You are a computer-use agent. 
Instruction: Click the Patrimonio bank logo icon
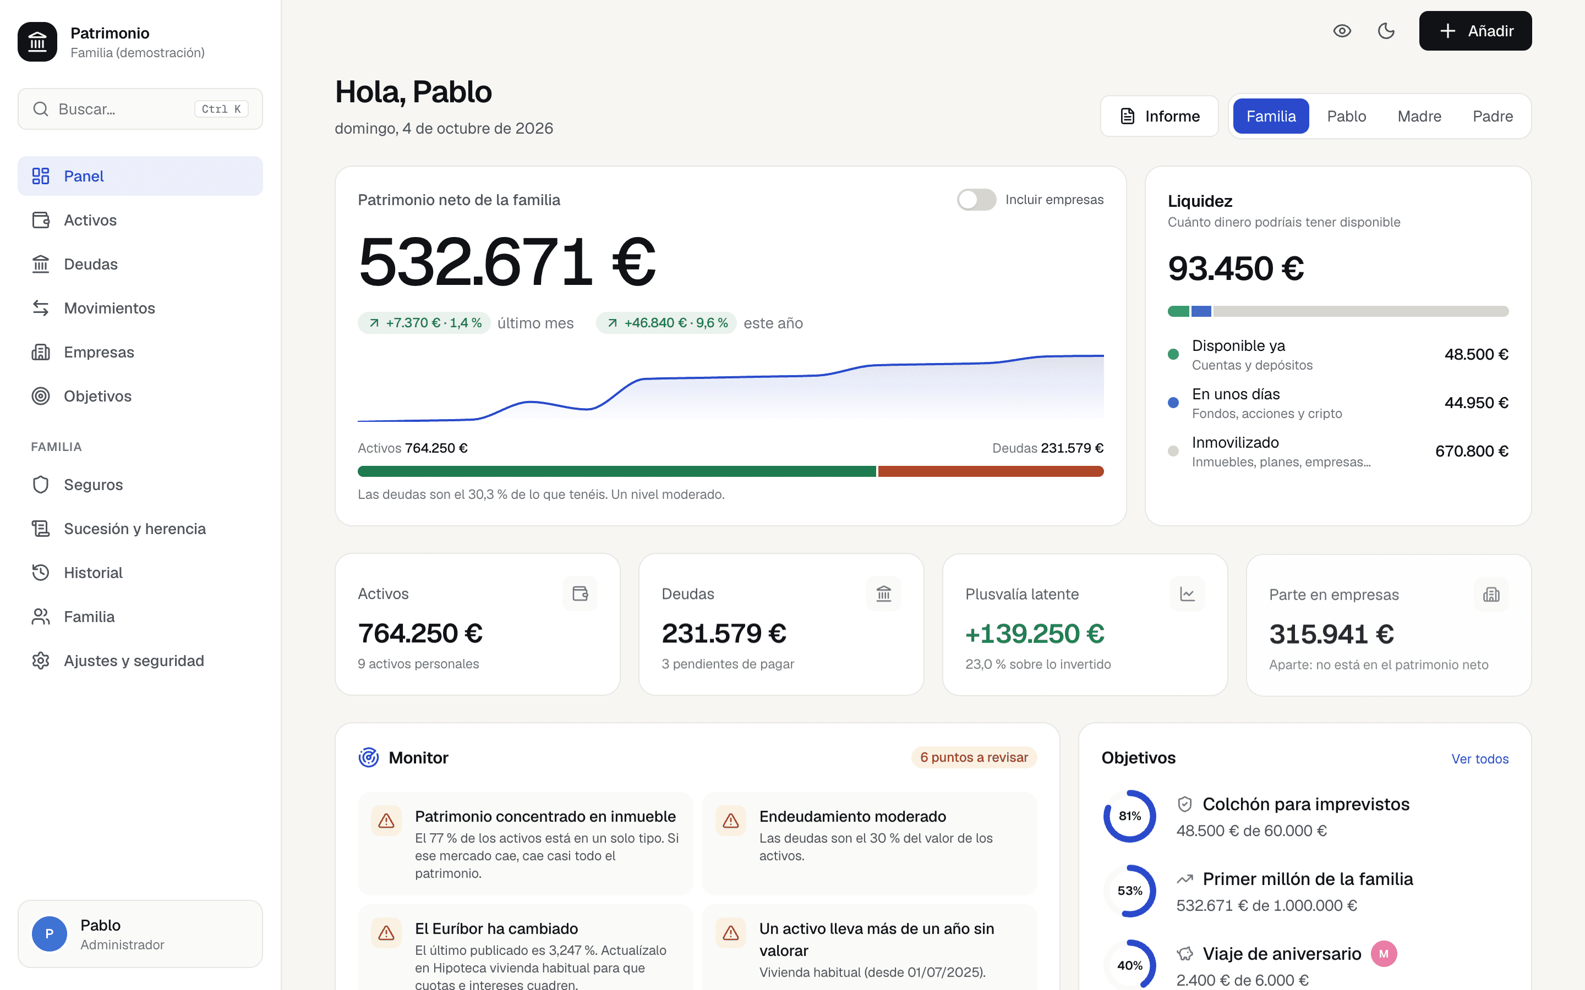coord(37,42)
